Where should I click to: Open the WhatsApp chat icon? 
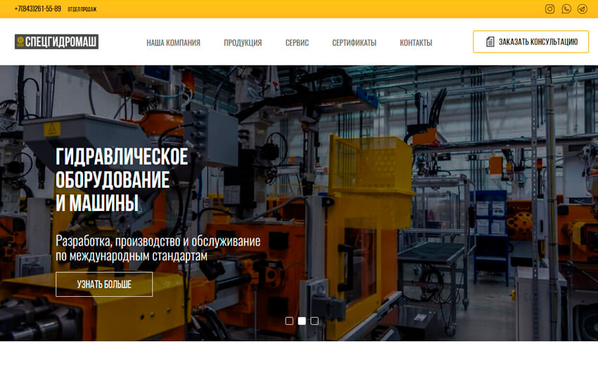coord(566,8)
